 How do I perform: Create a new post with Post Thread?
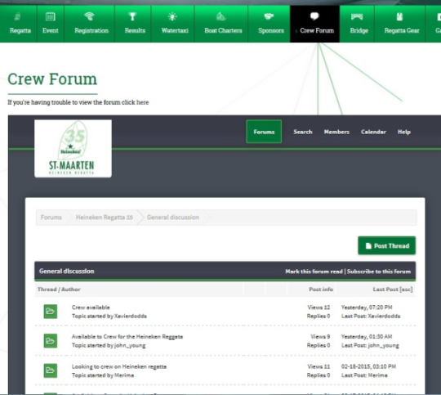387,245
